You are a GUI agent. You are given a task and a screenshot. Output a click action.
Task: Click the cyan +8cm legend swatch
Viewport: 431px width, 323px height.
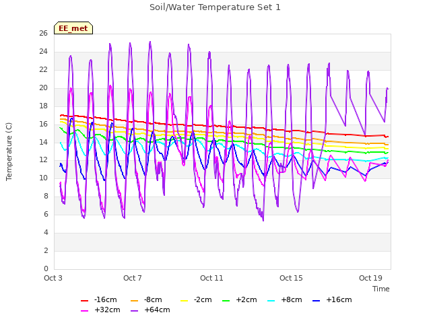271,301
